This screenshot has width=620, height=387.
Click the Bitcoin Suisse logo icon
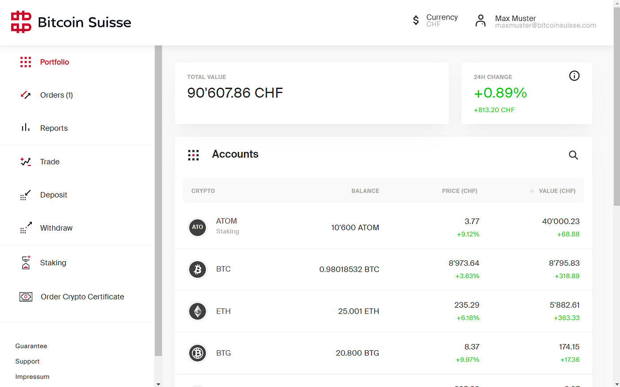(x=21, y=22)
